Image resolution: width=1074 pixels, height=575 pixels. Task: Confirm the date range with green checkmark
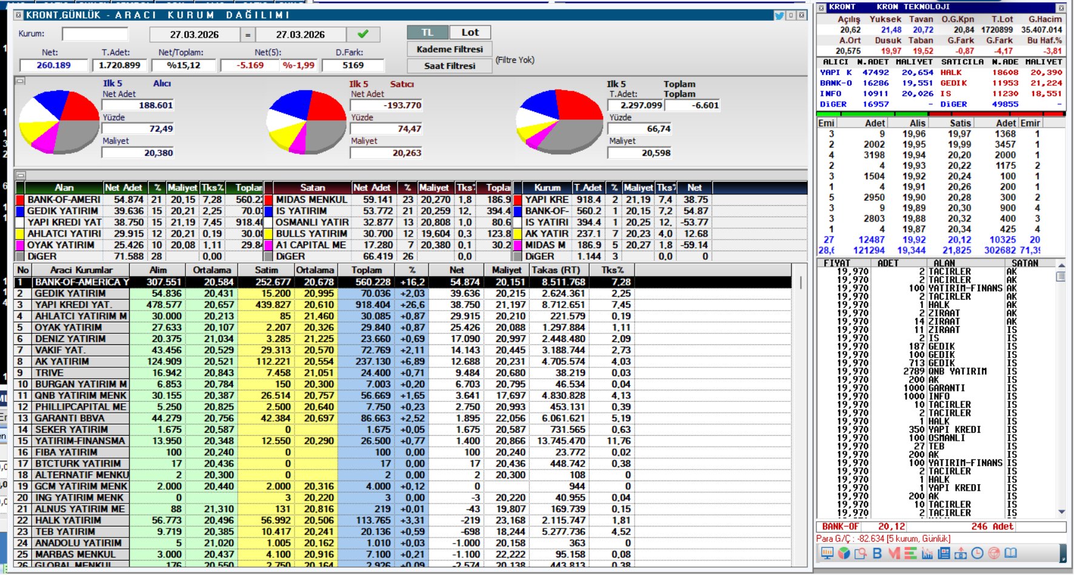coord(363,34)
